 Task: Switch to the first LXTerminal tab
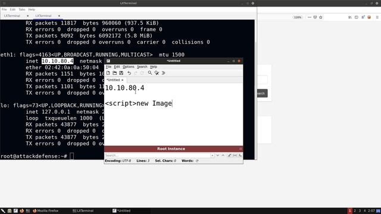12,16
